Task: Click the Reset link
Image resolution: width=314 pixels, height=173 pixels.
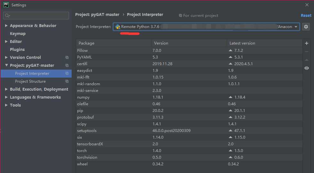Action: coord(306,15)
